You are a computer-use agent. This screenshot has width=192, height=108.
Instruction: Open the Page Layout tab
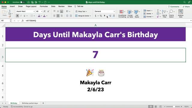coord(31,6)
